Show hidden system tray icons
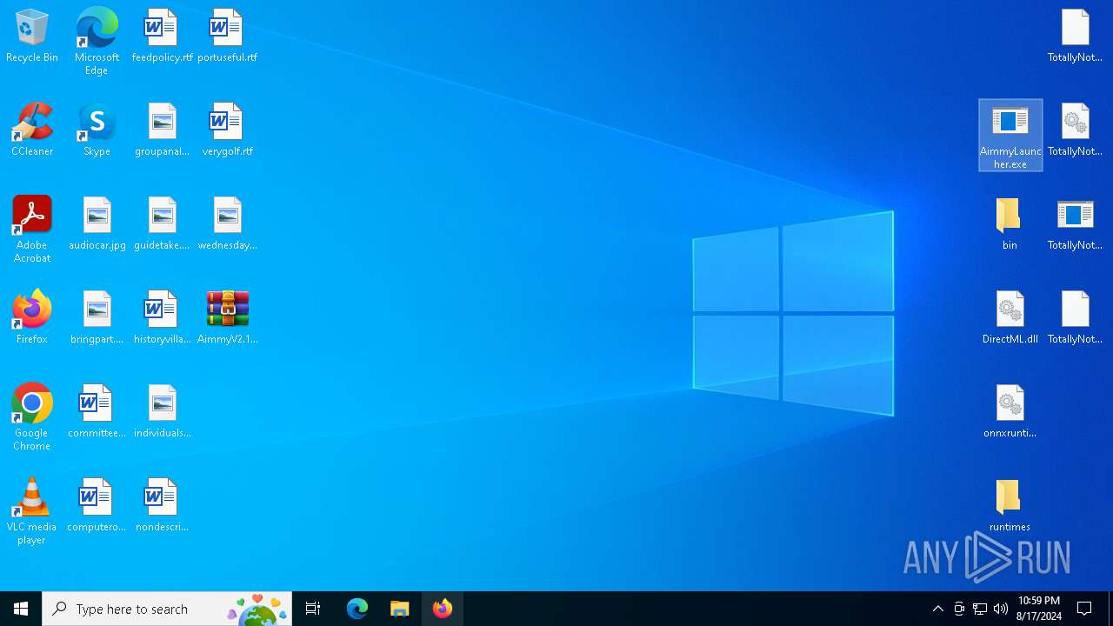The width and height of the screenshot is (1113, 626). (x=937, y=609)
